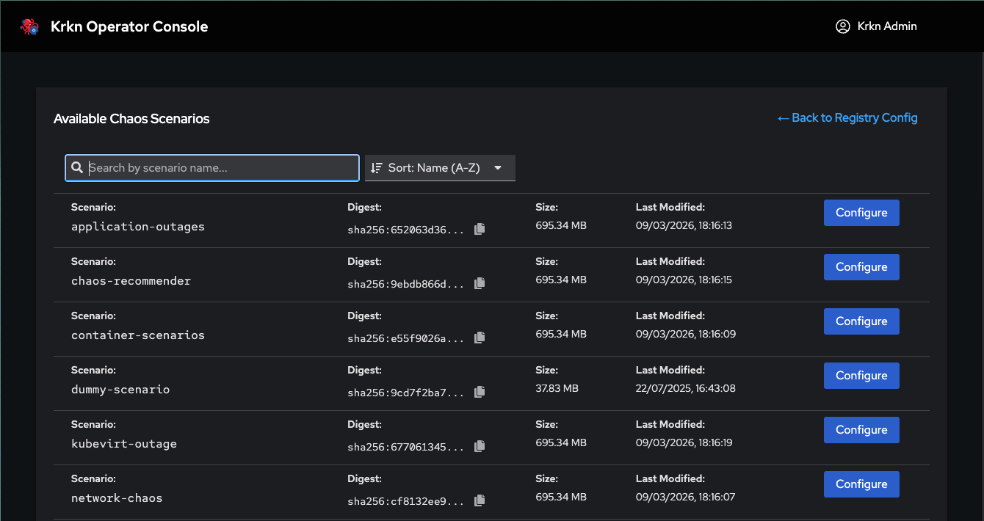Configure the network-chaos scenario
The width and height of the screenshot is (984, 521).
pos(861,484)
